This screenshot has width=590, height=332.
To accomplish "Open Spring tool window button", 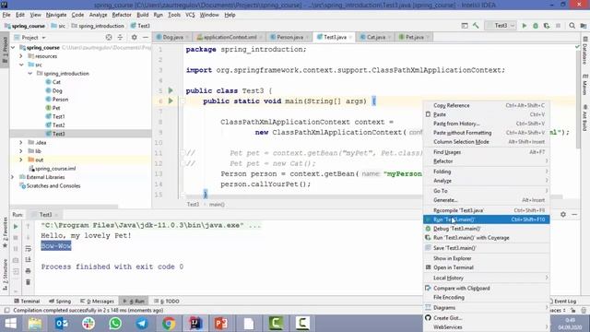I will pyautogui.click(x=60, y=302).
